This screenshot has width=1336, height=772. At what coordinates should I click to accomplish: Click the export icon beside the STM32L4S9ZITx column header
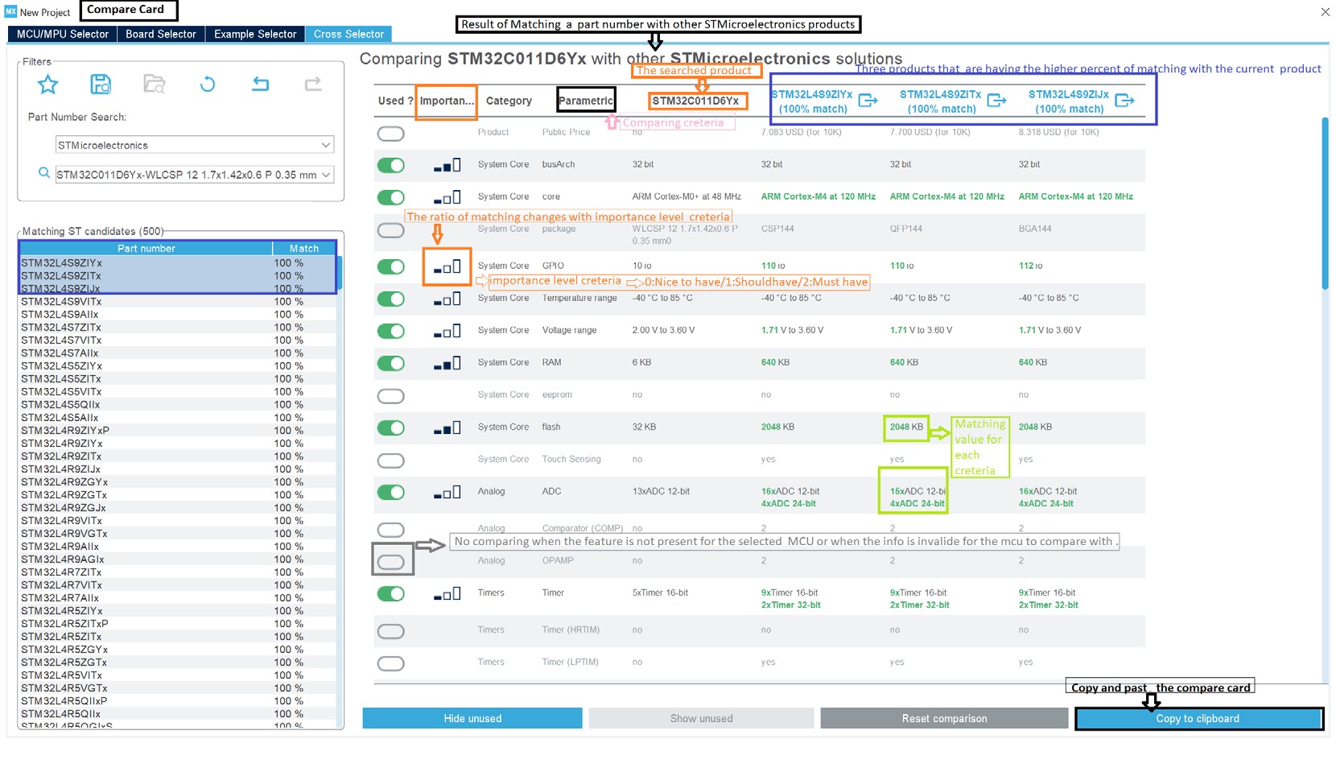point(996,101)
